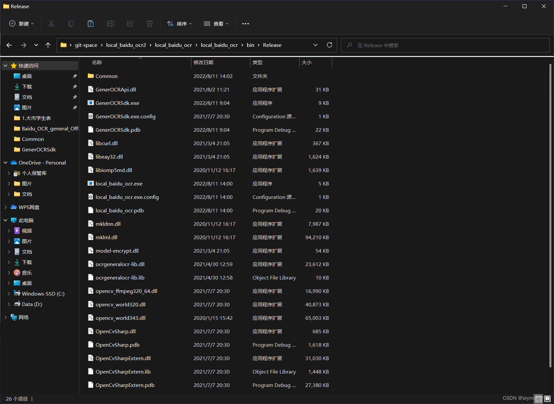Open Windows-SSD (C:) drive

point(43,294)
